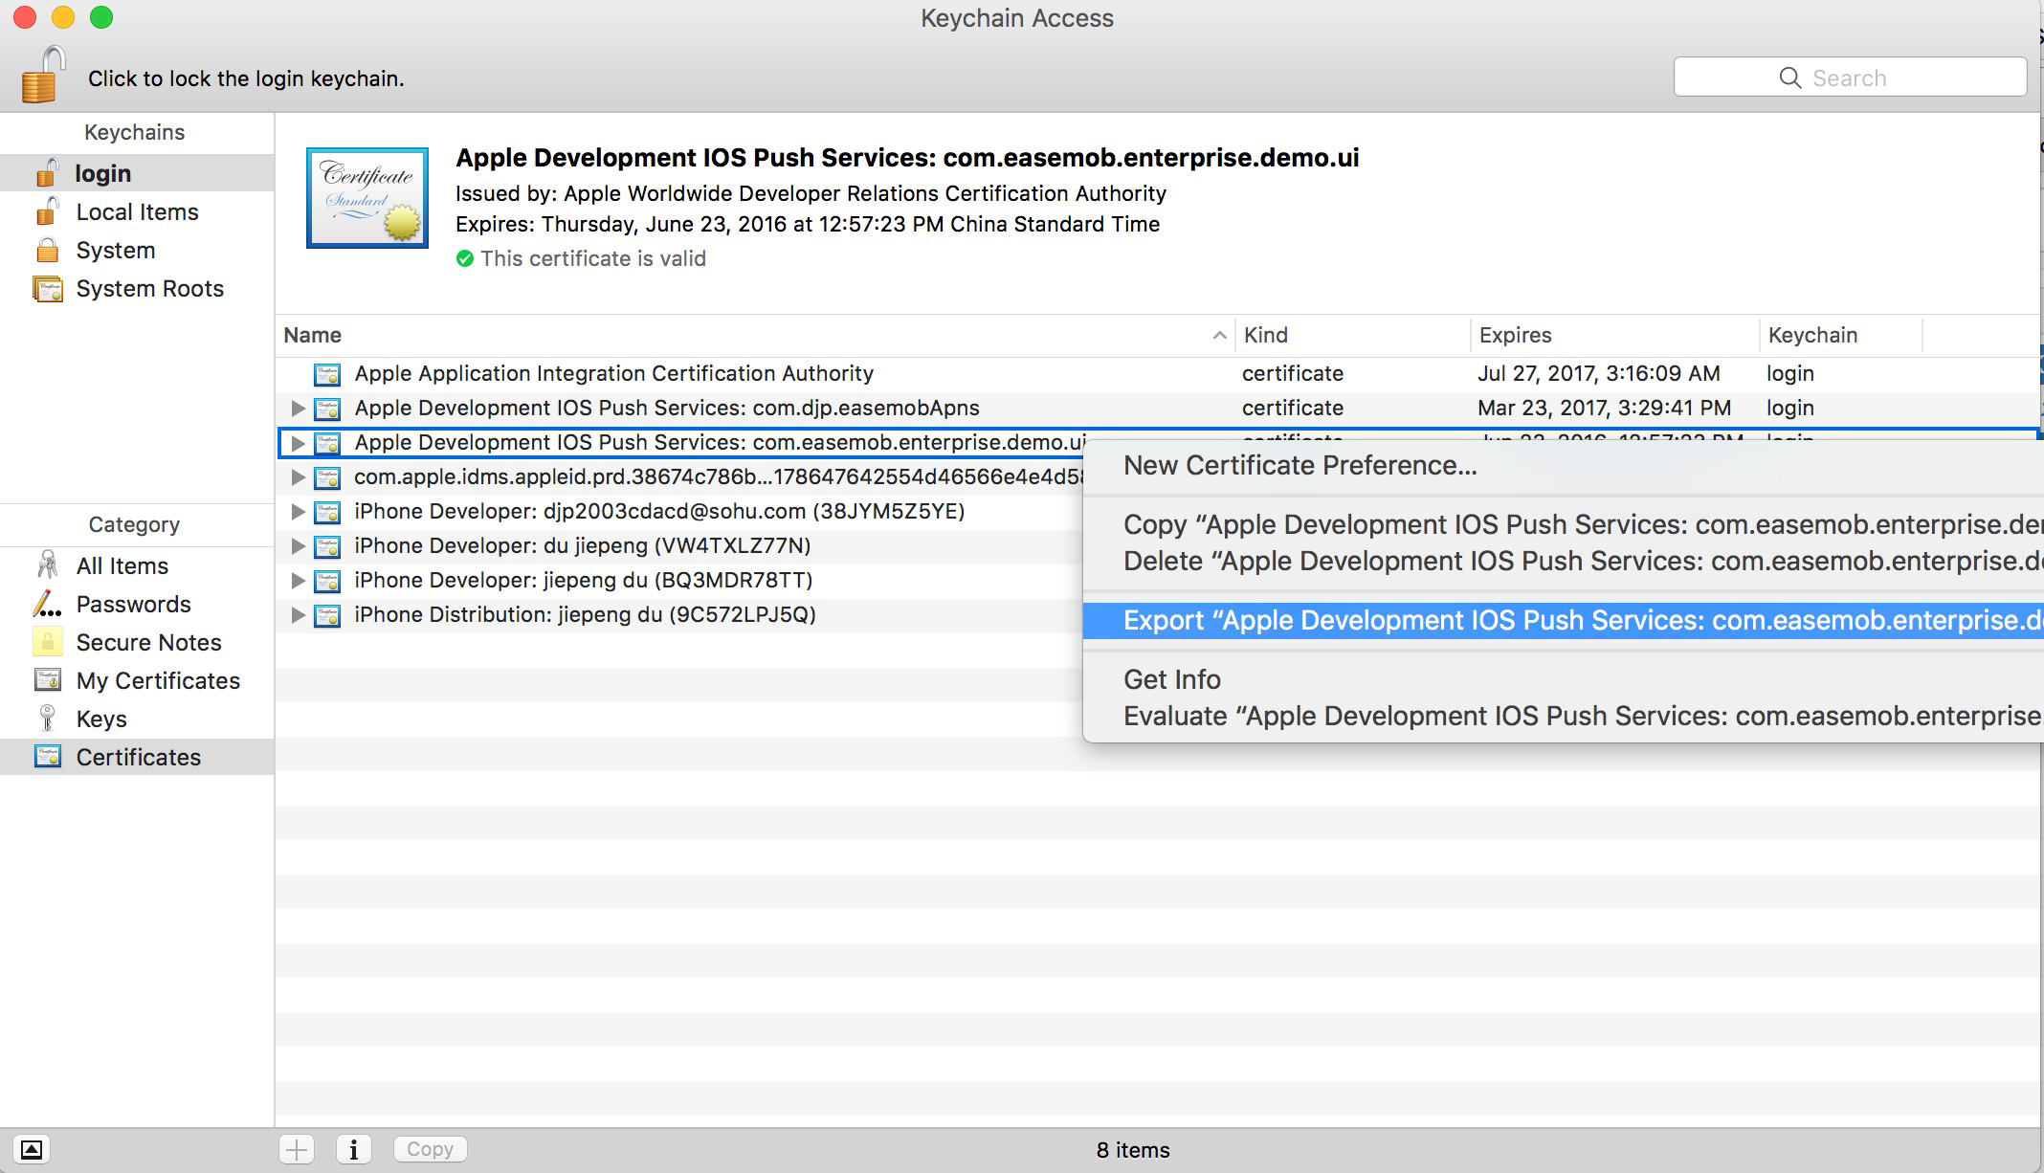Click expiry date Mar 23, 2017, 3:29:41 PM
This screenshot has height=1173, width=2044.
click(x=1604, y=408)
